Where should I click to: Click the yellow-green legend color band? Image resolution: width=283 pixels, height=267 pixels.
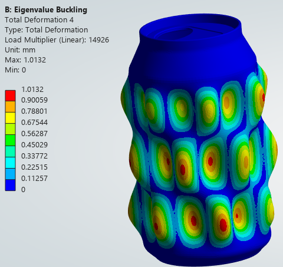(10, 129)
